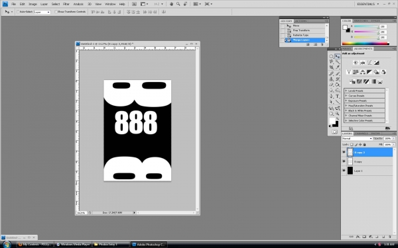Click the Hand tool in the application bar
Viewport: 398px width, 248px height.
(x=171, y=4)
